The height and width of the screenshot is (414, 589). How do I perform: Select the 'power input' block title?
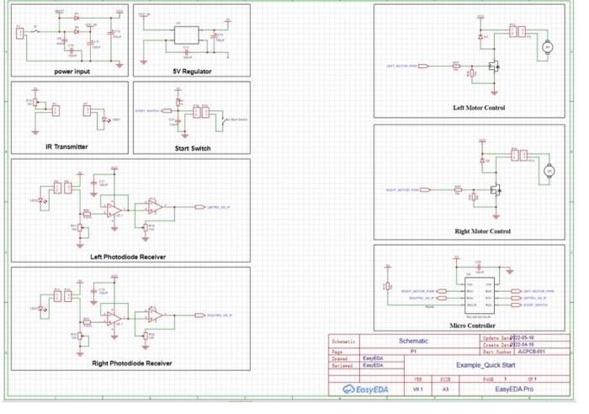[72, 72]
